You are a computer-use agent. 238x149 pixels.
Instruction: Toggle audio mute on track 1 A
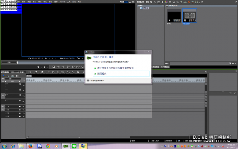point(20,107)
